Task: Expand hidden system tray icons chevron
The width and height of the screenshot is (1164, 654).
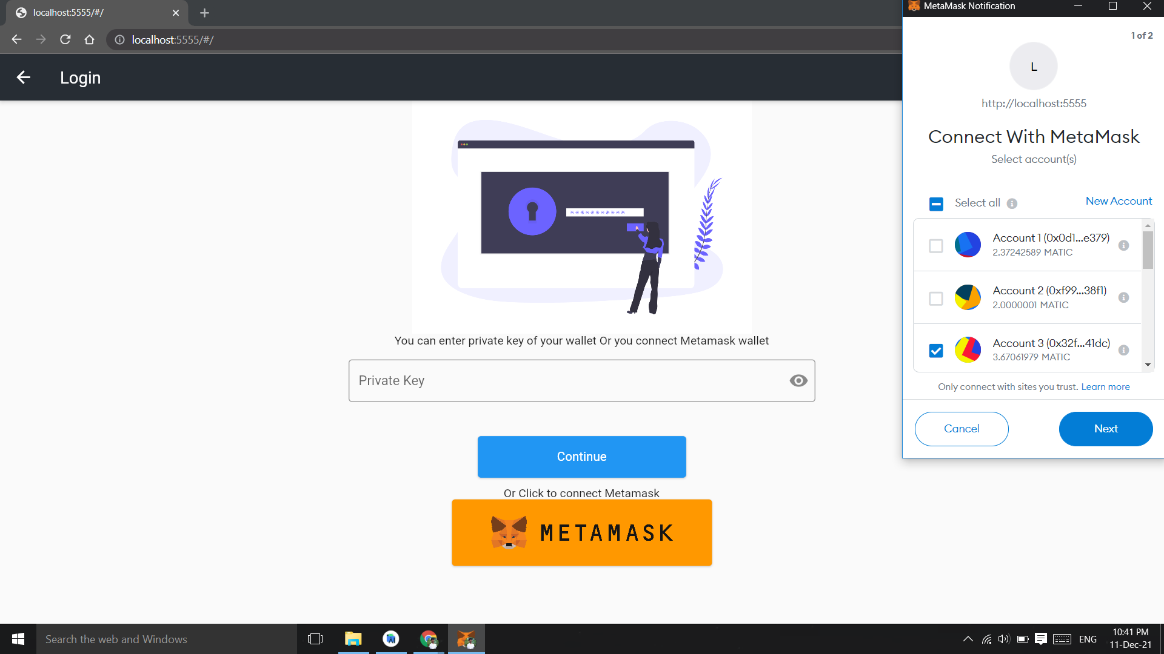Action: click(x=968, y=639)
